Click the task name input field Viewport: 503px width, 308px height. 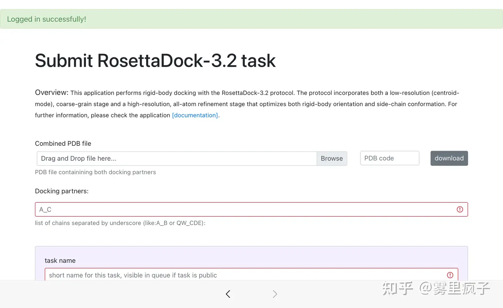251,275
